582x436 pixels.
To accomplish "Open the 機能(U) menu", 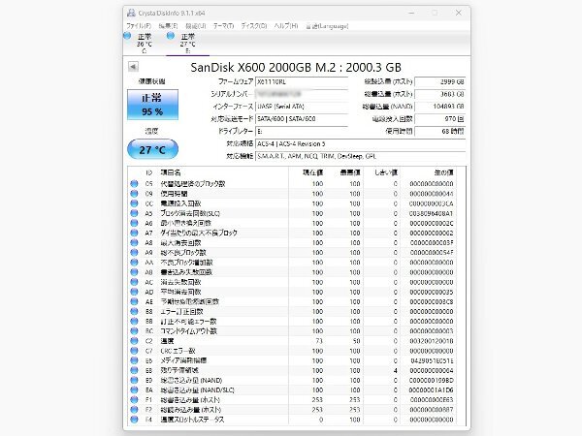I will pyautogui.click(x=196, y=26).
